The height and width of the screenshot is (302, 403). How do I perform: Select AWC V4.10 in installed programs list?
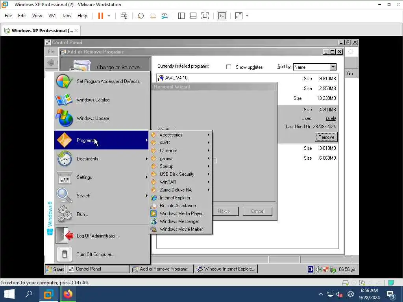(176, 78)
